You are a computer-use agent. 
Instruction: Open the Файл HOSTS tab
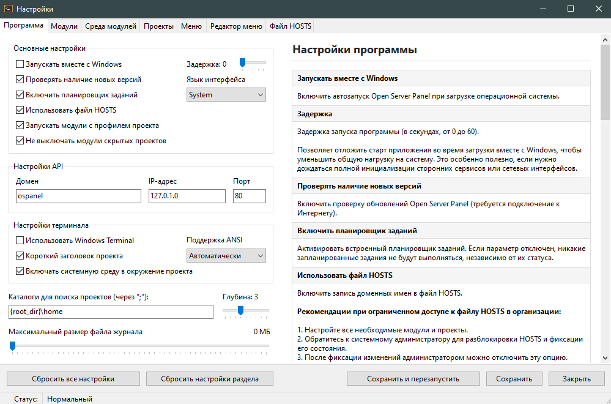290,26
